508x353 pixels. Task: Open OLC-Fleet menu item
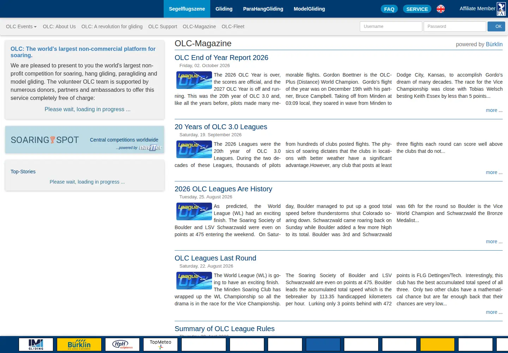pos(233,26)
